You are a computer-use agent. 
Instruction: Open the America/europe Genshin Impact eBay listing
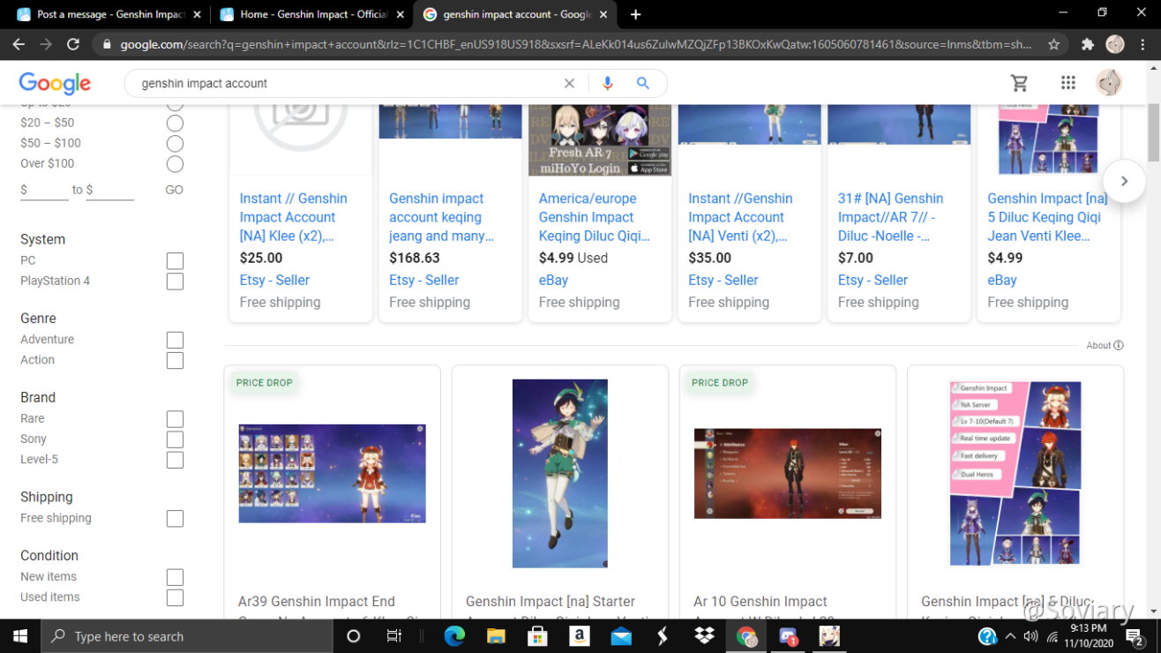594,217
